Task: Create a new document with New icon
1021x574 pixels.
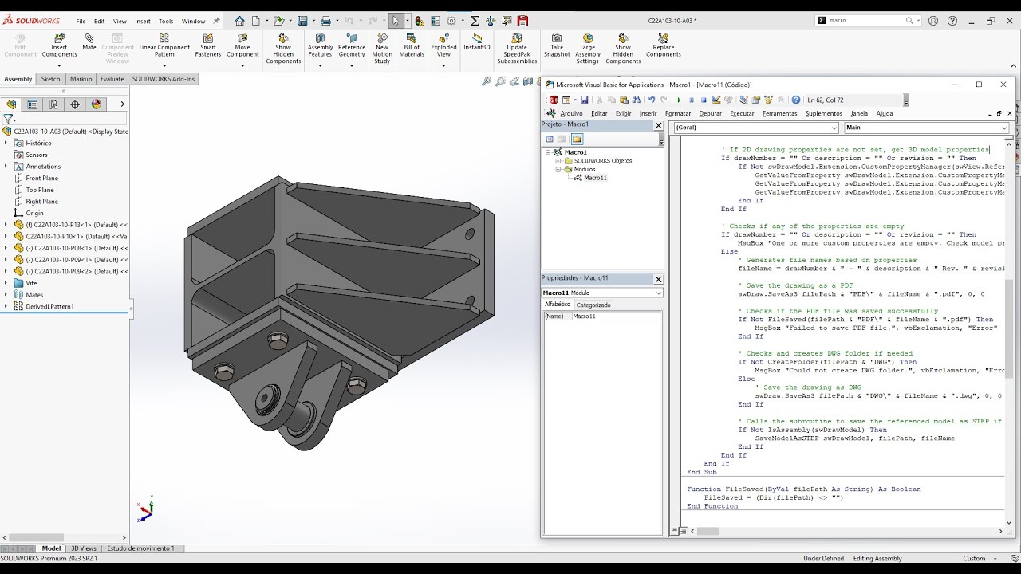Action: [255, 21]
